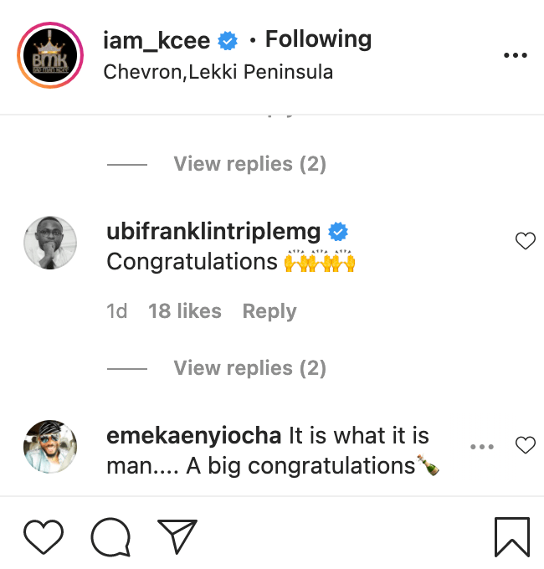Save the post with the bookmark icon
Screen dimensions: 544x569
511,536
